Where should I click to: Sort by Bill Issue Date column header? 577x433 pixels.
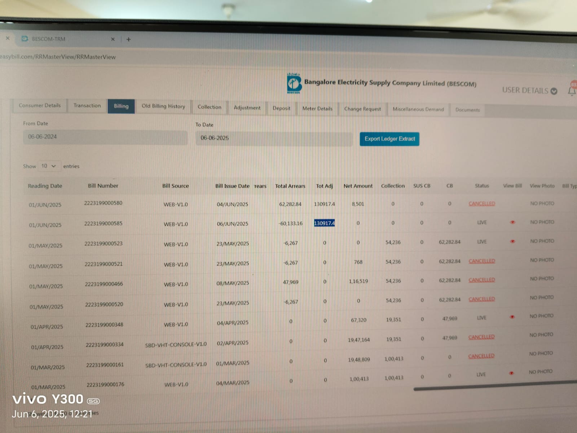point(232,186)
